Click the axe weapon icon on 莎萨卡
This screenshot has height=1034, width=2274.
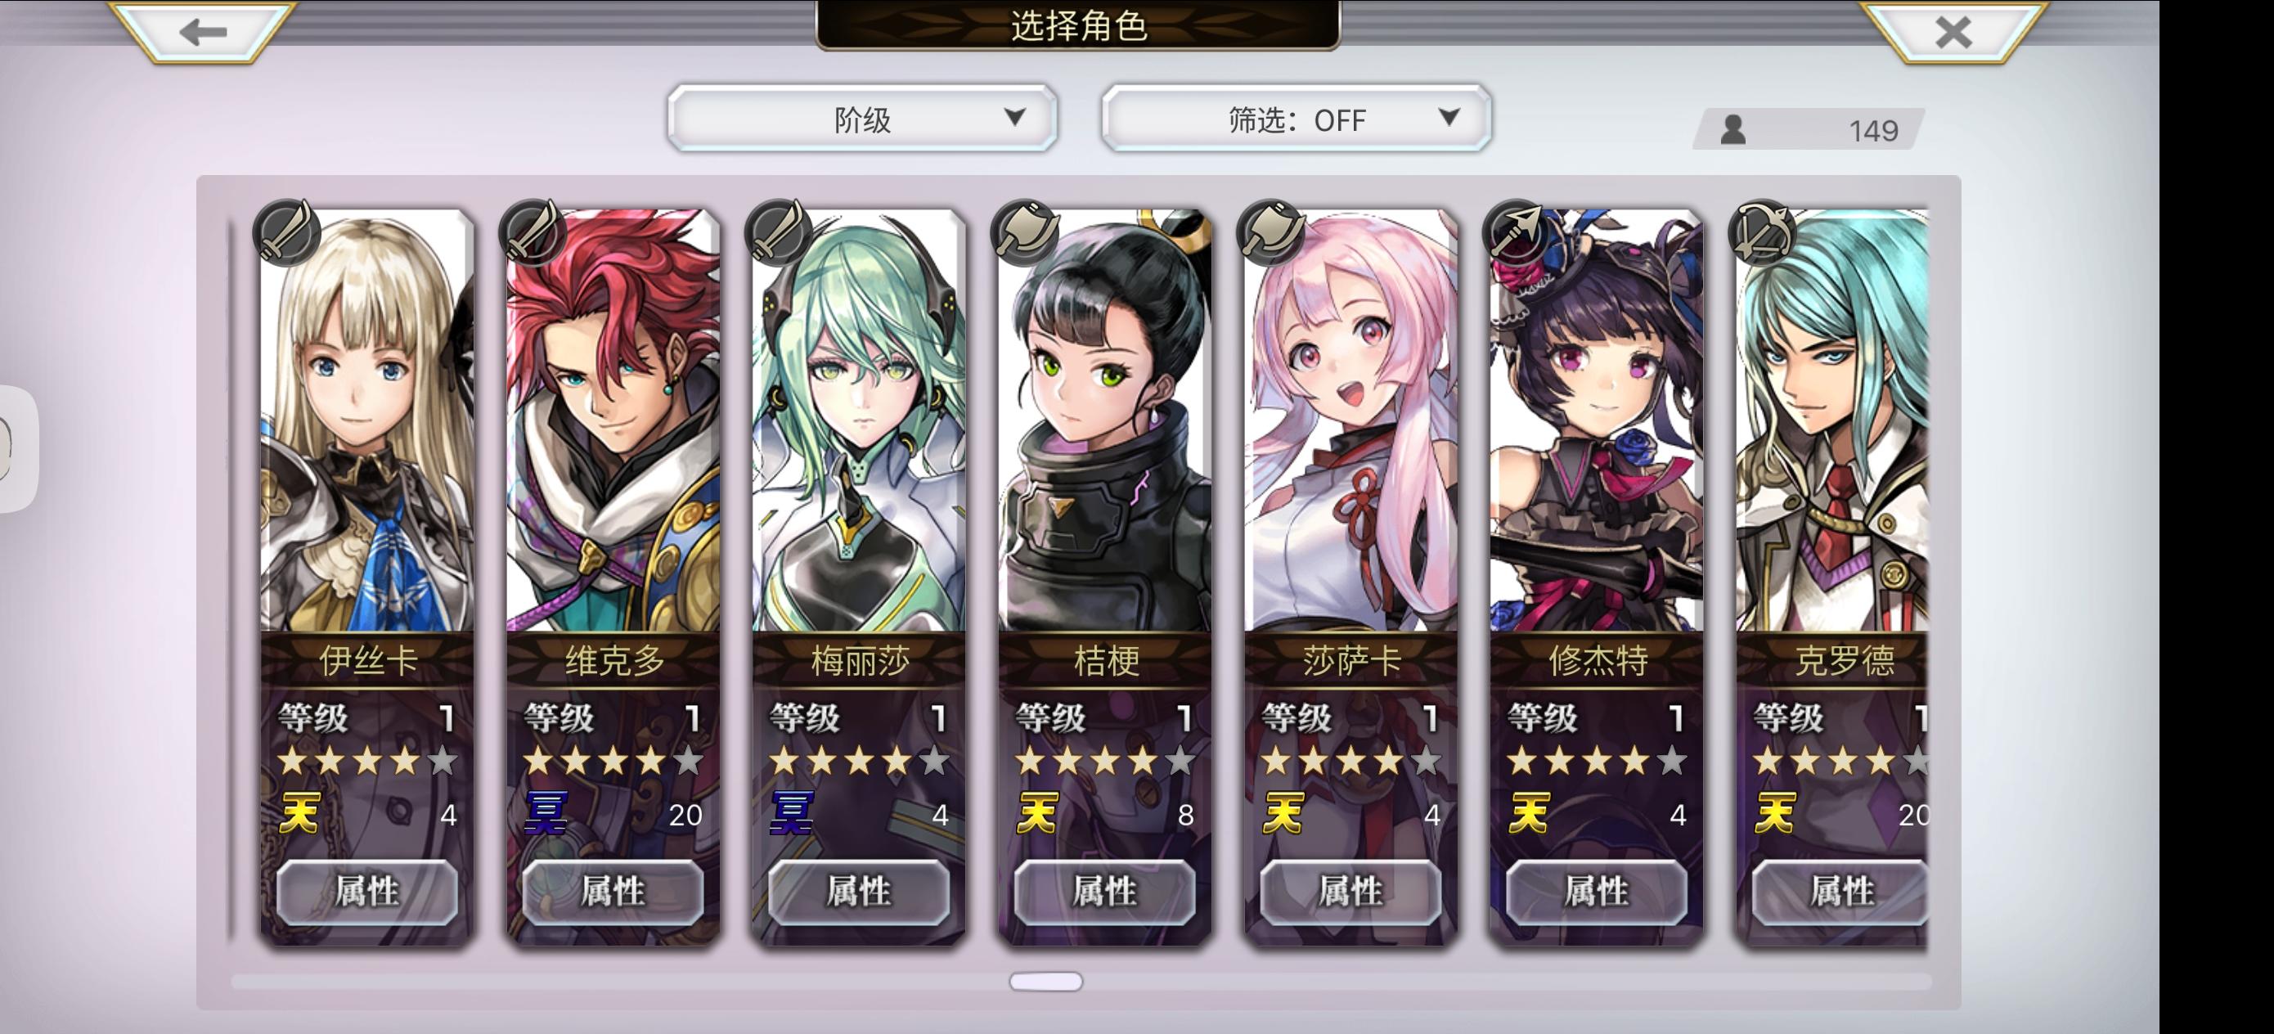pos(1271,232)
